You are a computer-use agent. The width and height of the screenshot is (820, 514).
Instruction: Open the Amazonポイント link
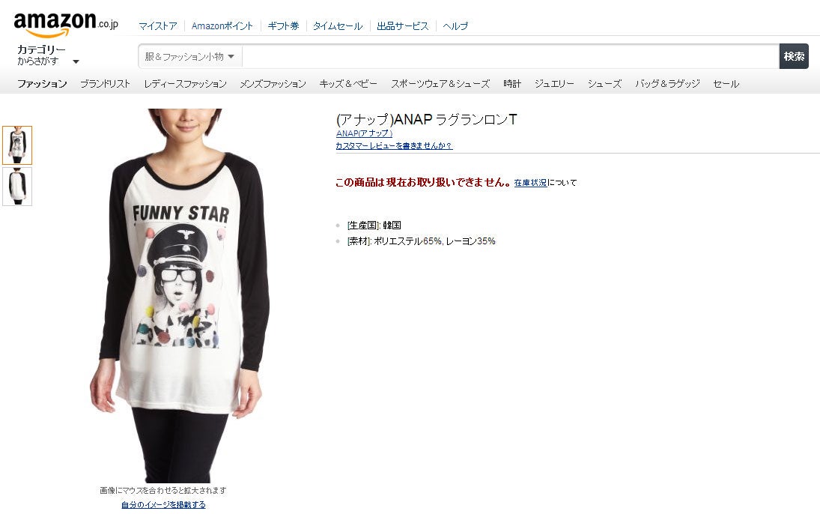click(x=222, y=26)
